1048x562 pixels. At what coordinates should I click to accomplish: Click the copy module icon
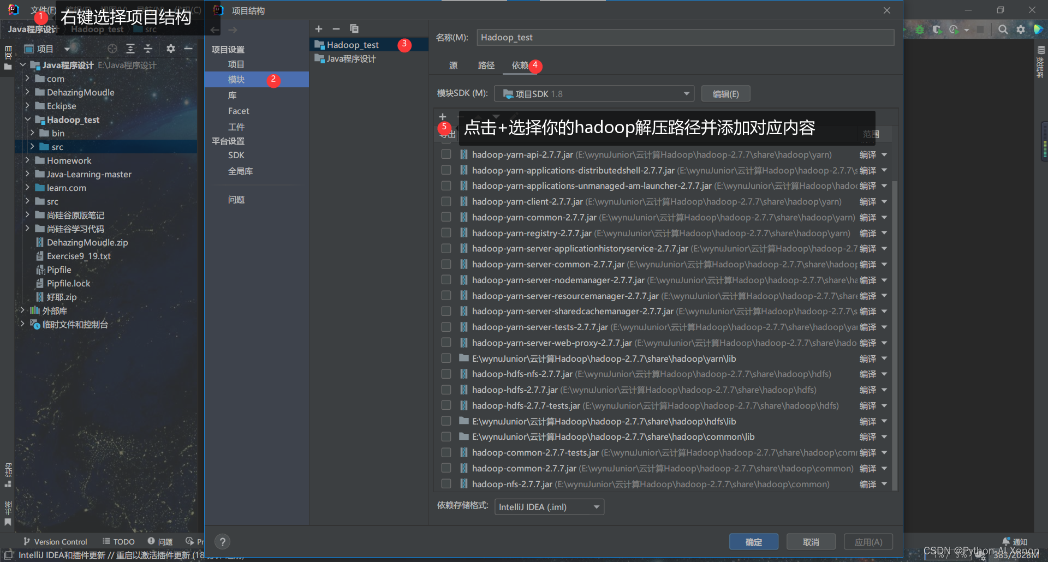[x=354, y=29]
